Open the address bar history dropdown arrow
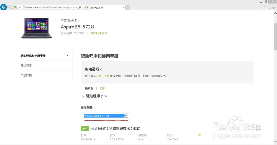Viewport: 277px width, 145px height. [x=83, y=7]
